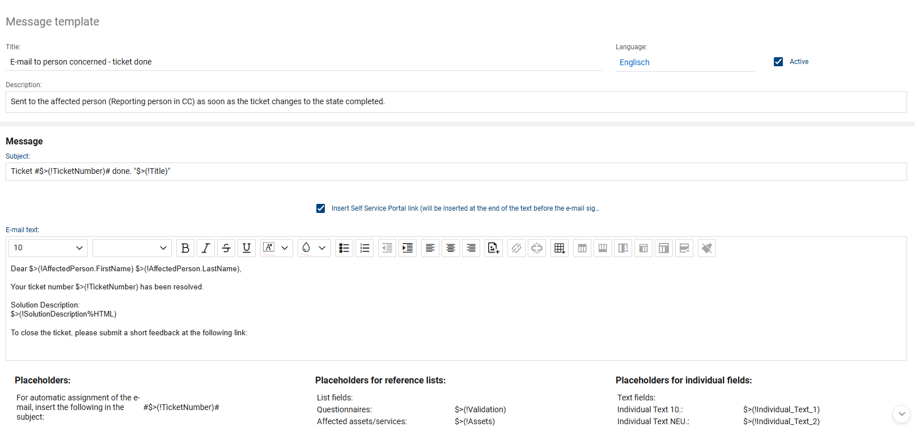Click the insert link icon

pos(516,248)
